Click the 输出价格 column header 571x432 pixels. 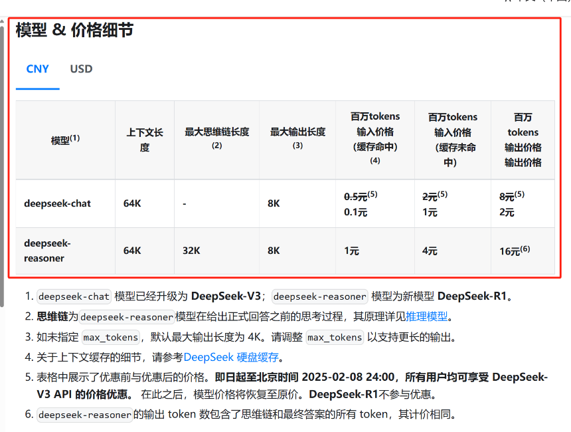coord(523,140)
